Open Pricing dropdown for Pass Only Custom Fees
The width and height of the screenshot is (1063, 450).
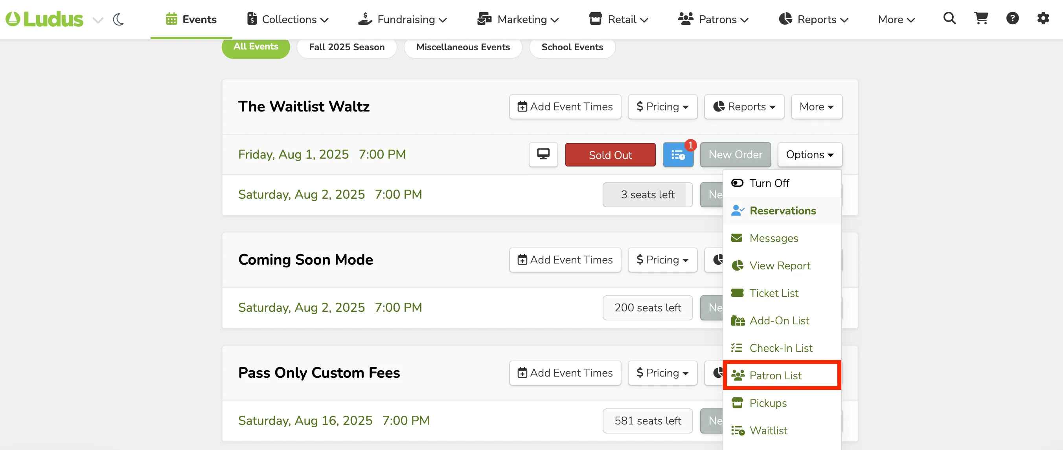click(662, 373)
